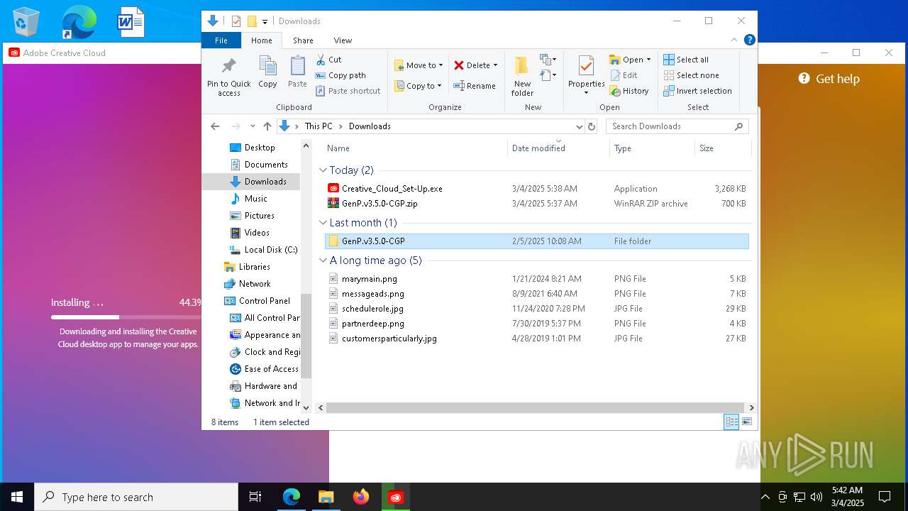The width and height of the screenshot is (908, 511).
Task: Click the Search Downloads field
Action: point(677,126)
